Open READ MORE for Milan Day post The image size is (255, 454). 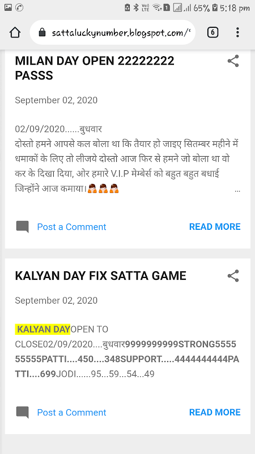215,226
